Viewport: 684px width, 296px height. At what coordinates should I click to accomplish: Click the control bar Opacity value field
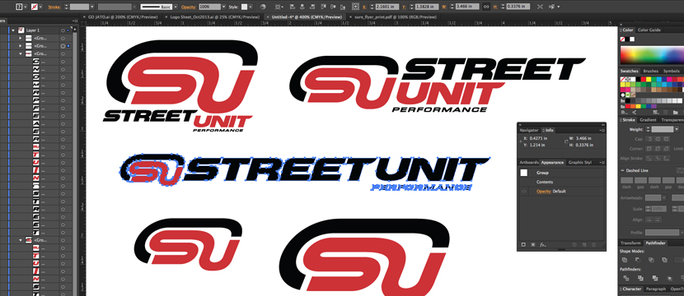(209, 7)
